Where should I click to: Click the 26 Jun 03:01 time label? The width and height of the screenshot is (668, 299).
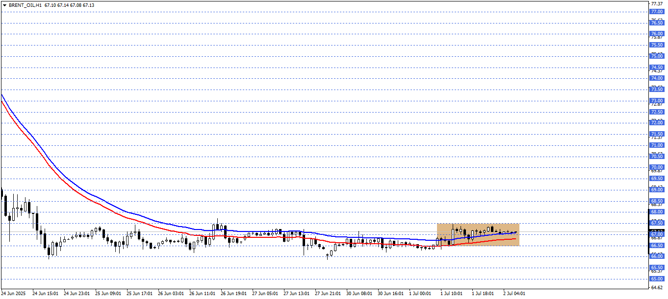171,294
